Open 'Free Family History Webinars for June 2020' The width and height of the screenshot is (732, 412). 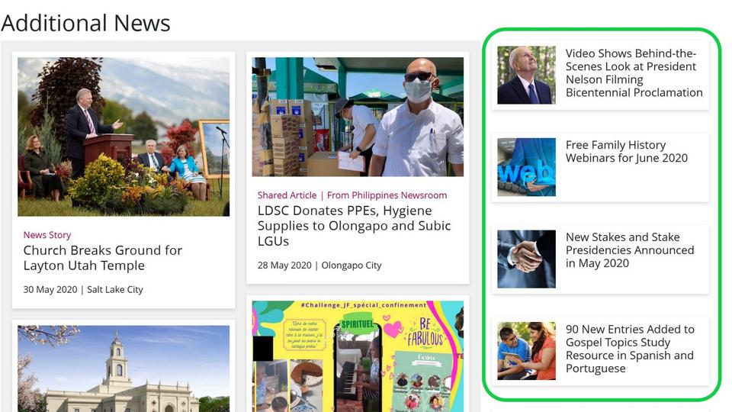[626, 152]
